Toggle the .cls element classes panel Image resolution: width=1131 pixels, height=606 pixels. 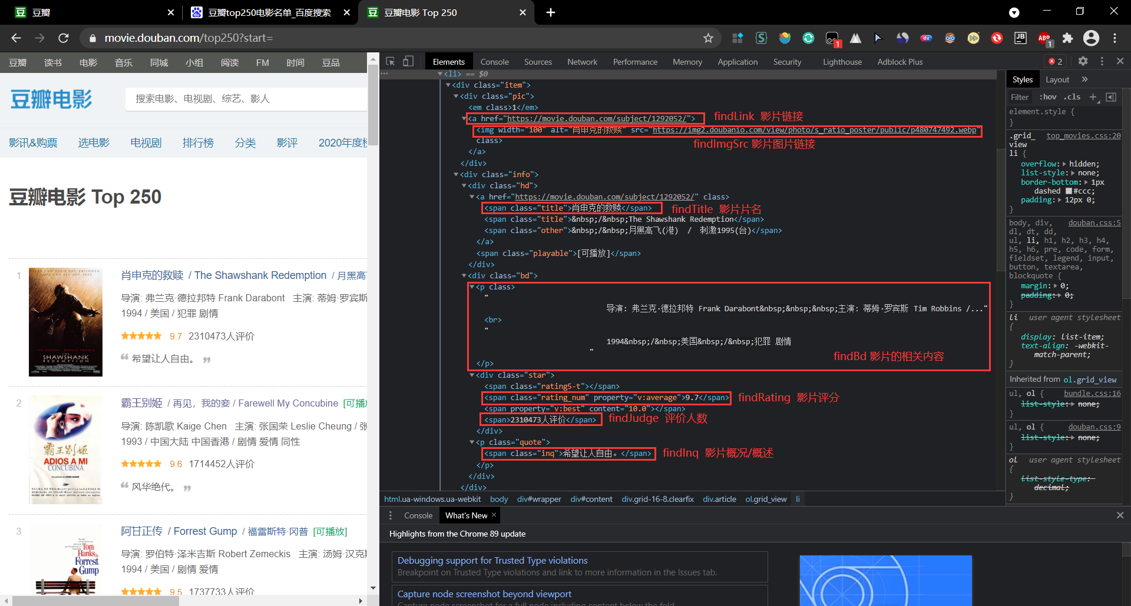click(1072, 97)
